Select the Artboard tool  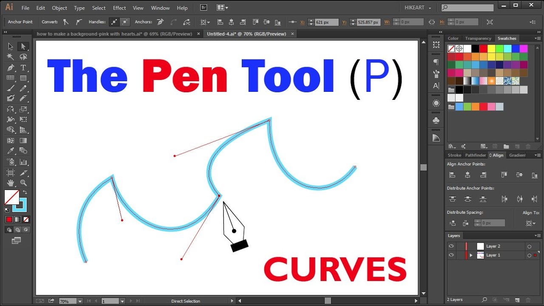11,173
